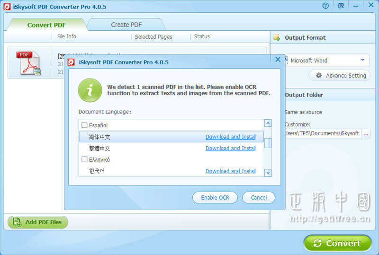Switch to the Convert PDF tab
The width and height of the screenshot is (379, 255).
click(x=46, y=25)
